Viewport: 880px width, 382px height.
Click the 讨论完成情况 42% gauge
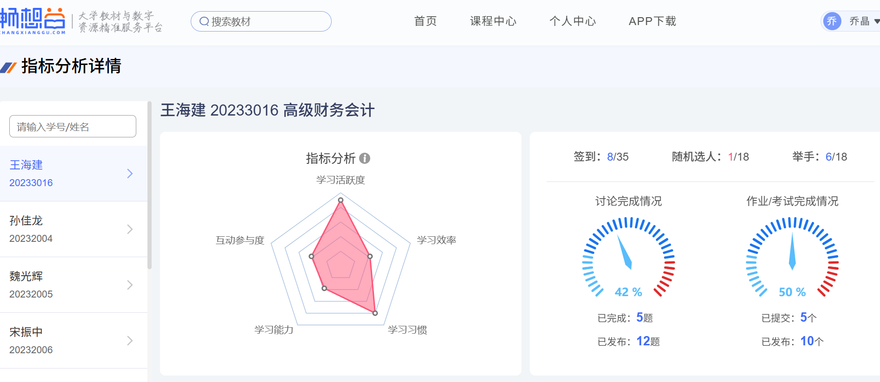(628, 258)
